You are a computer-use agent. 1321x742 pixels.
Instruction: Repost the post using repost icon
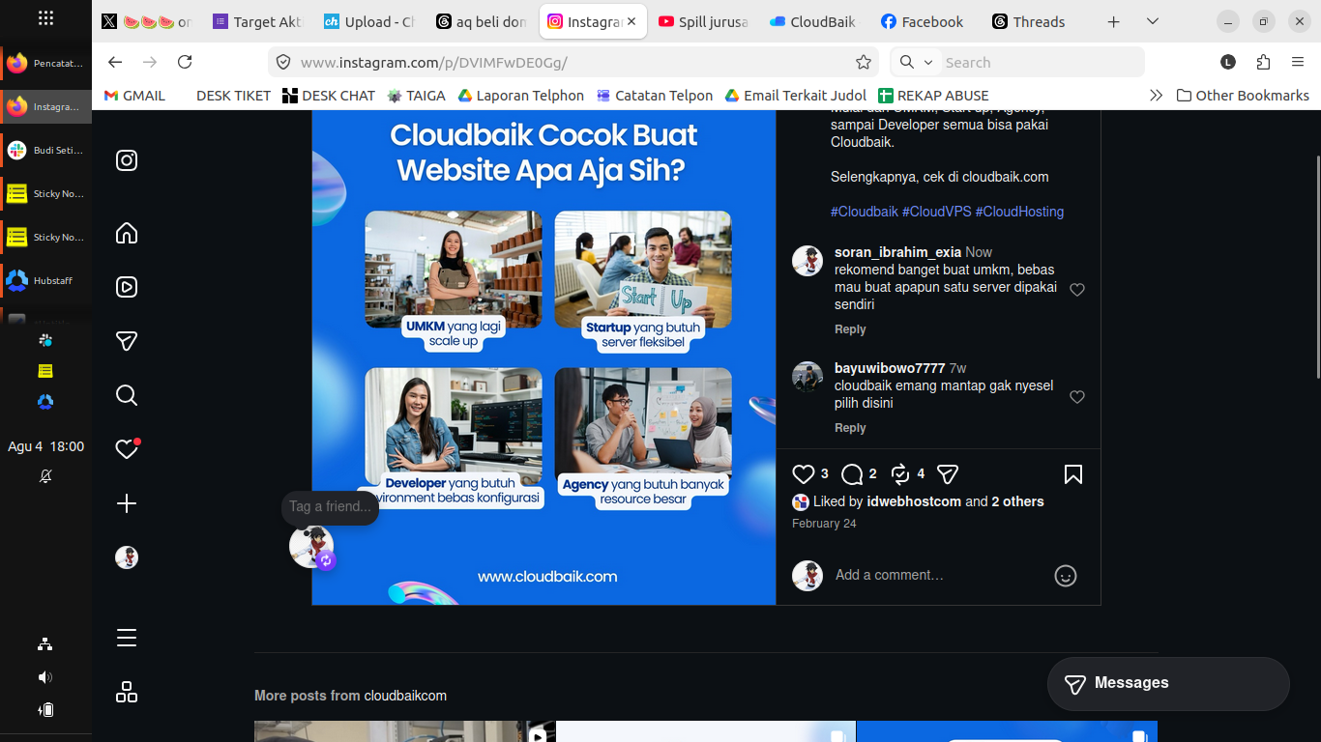(900, 474)
